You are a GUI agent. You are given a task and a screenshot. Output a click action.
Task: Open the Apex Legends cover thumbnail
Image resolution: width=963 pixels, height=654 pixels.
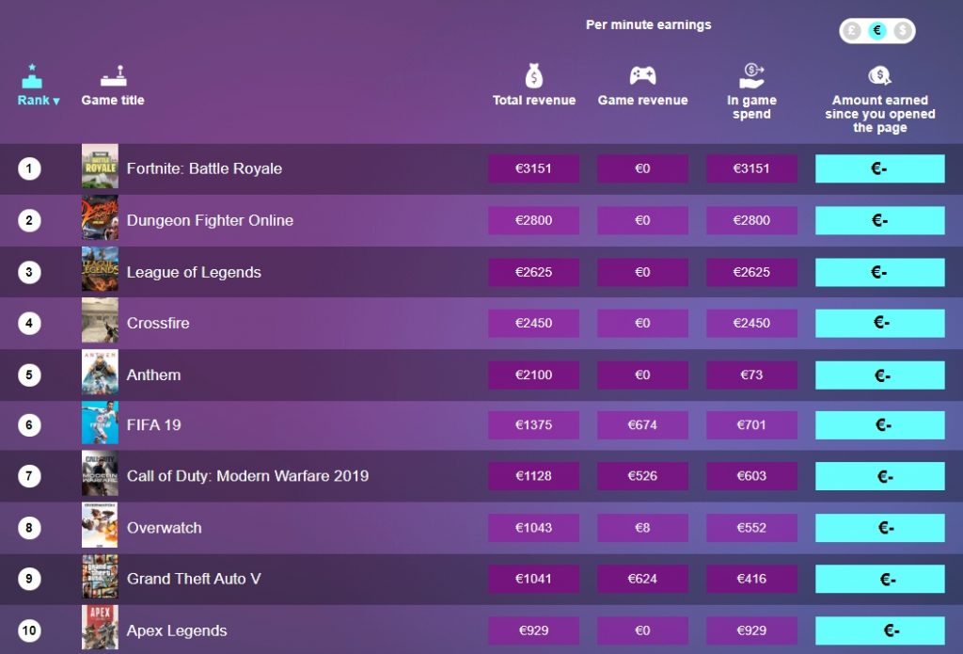click(x=100, y=628)
